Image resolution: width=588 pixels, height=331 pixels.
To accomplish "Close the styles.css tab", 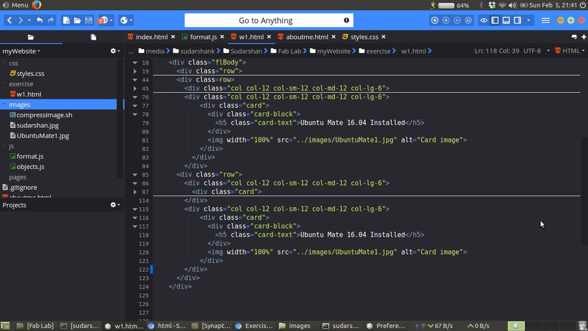I will pyautogui.click(x=383, y=37).
